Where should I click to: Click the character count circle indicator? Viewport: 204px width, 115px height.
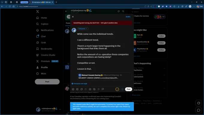click(x=117, y=89)
